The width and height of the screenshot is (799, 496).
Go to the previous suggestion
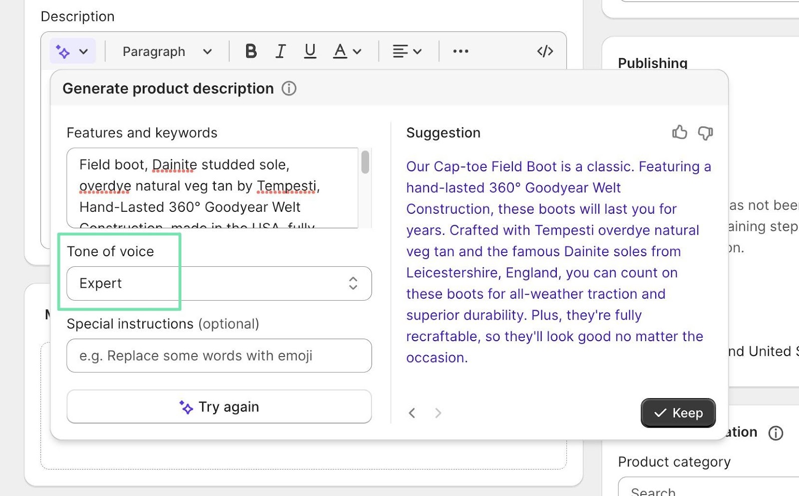tap(412, 413)
